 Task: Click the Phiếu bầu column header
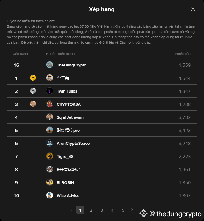[183, 54]
